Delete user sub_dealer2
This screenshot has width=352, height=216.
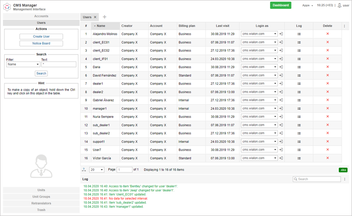[x=327, y=133]
